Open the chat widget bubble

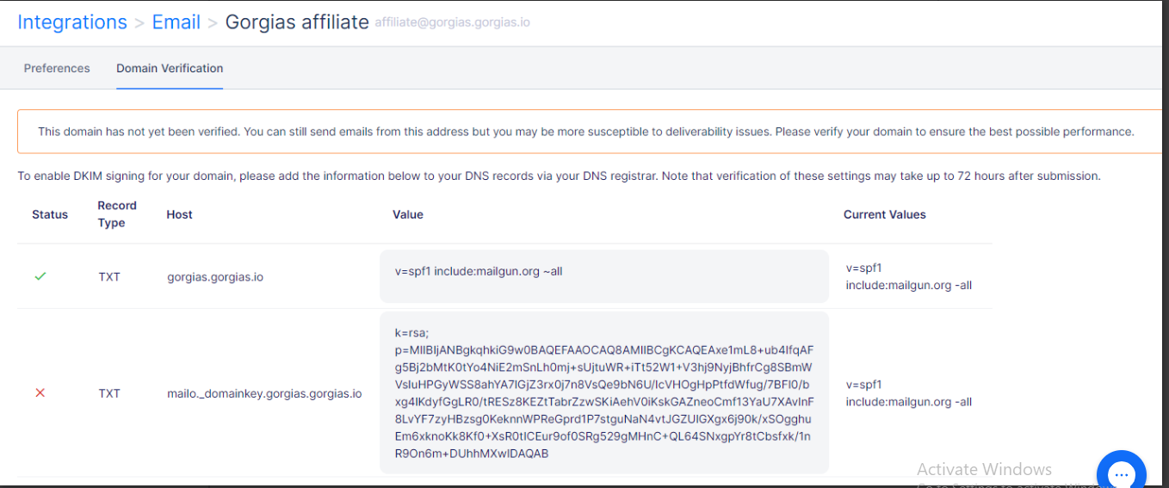(x=1121, y=473)
